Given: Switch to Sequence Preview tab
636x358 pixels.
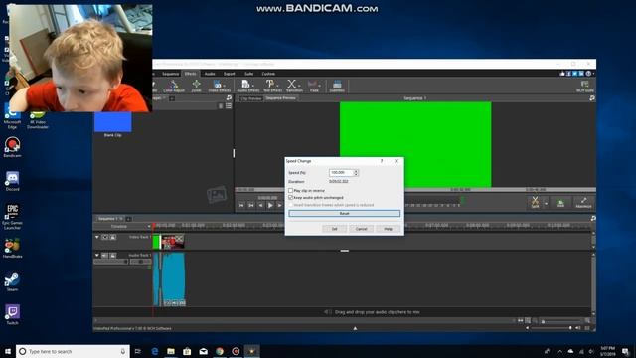Looking at the screenshot, I should click(x=280, y=98).
